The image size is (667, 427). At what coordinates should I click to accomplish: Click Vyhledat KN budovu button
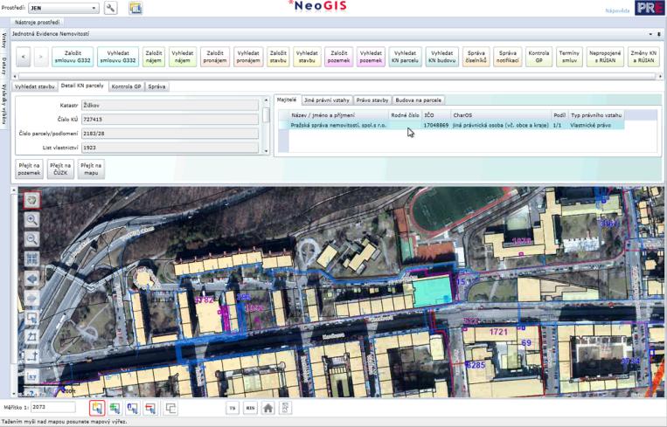coord(442,57)
